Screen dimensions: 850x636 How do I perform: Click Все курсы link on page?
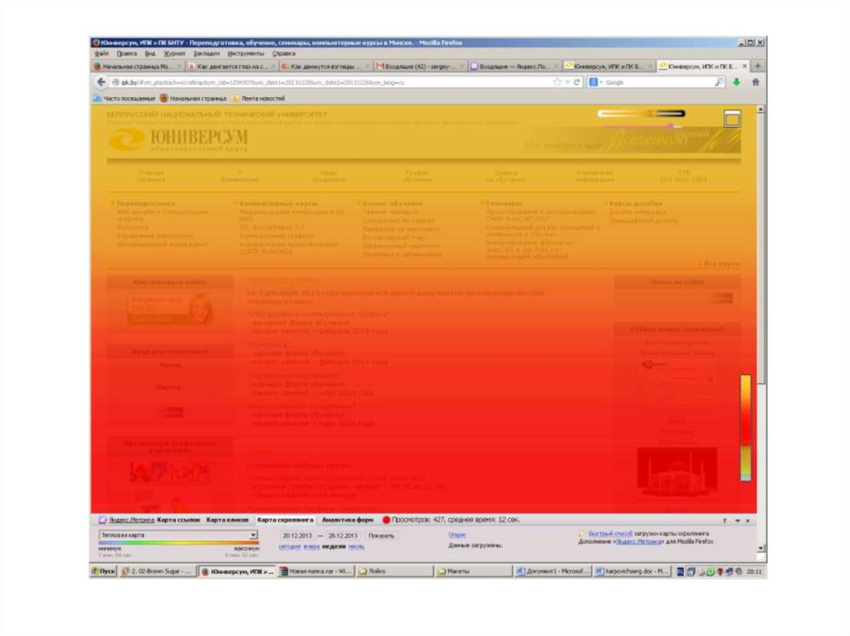tap(721, 264)
